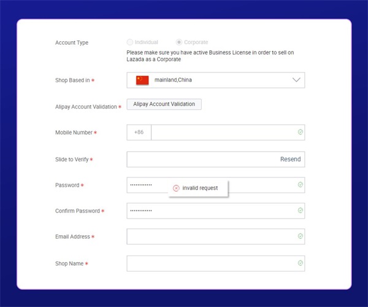Click the red error icon in the toast

(x=176, y=188)
